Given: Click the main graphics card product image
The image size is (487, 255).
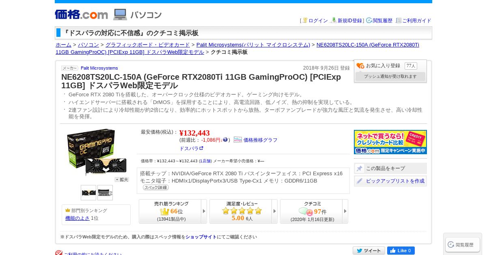Looking at the screenshot, I should [x=96, y=153].
